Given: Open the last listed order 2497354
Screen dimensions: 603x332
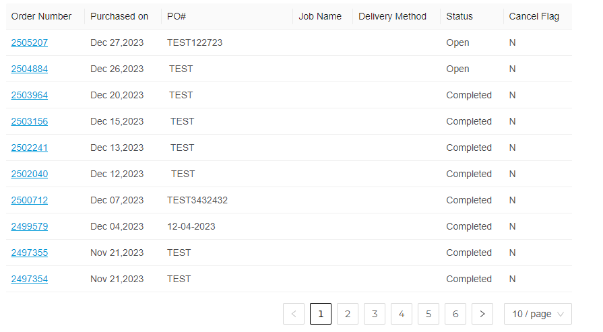Looking at the screenshot, I should [x=30, y=279].
